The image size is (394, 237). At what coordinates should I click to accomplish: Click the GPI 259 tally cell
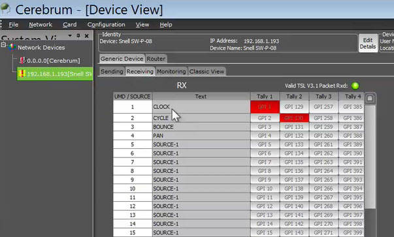[323, 127]
